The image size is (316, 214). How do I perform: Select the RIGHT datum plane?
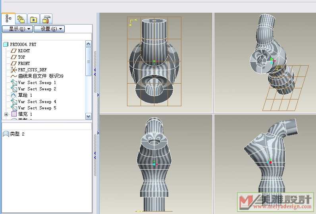pyautogui.click(x=24, y=51)
